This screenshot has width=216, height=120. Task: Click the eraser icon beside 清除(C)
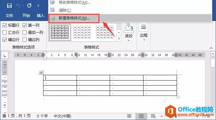(53, 10)
